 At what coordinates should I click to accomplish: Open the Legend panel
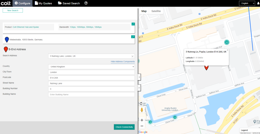click(x=250, y=130)
